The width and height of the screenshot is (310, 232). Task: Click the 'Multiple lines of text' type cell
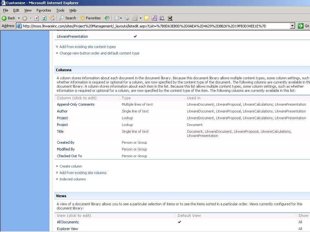(137, 104)
